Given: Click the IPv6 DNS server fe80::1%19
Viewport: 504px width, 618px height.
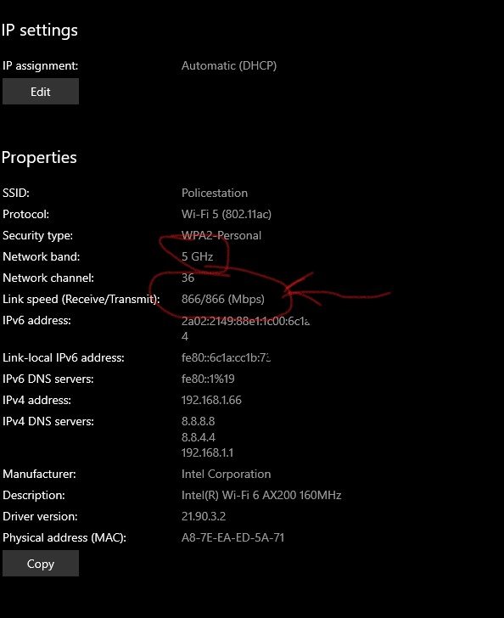Looking at the screenshot, I should click(208, 379).
